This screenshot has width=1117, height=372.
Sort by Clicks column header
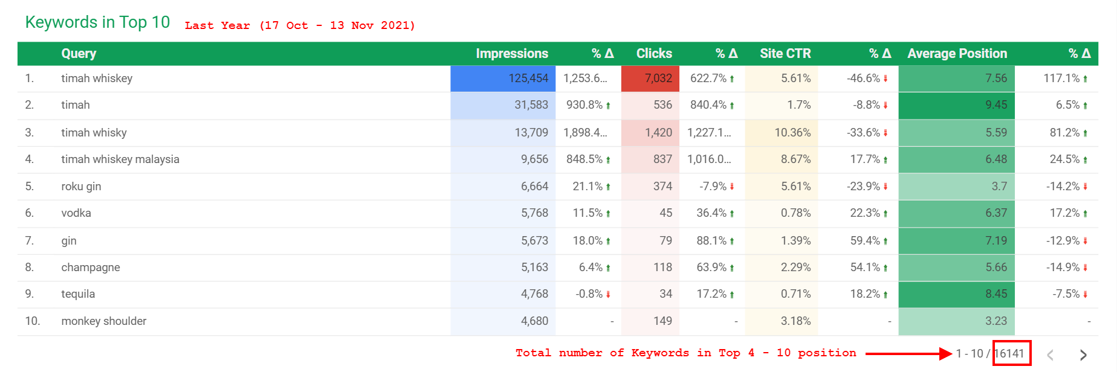tap(654, 54)
